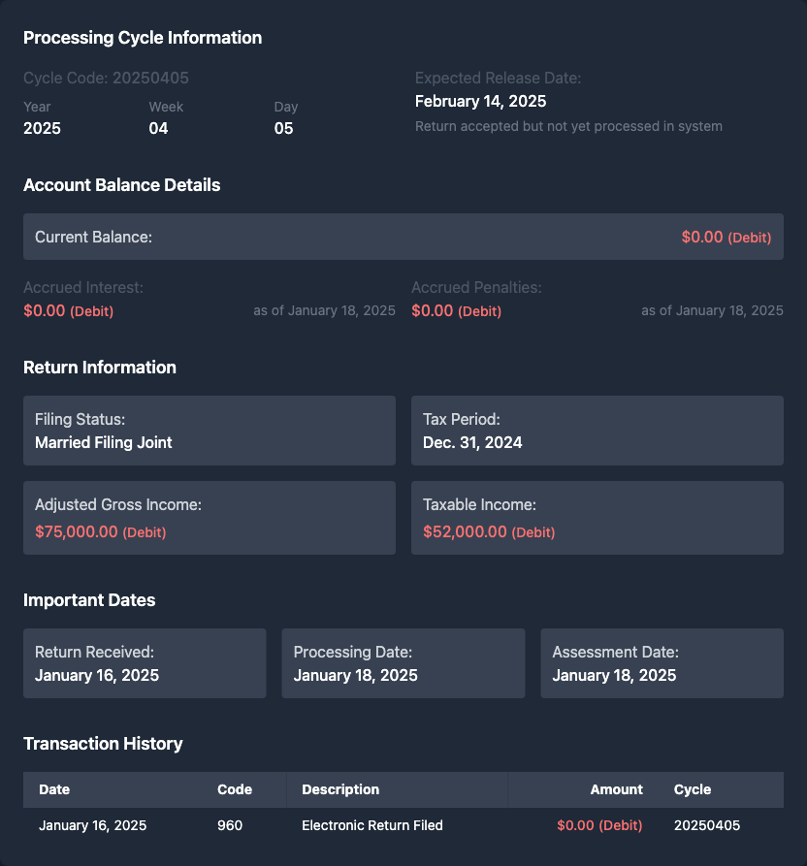This screenshot has height=866, width=807.
Task: Select the Filing Status card
Action: point(209,431)
